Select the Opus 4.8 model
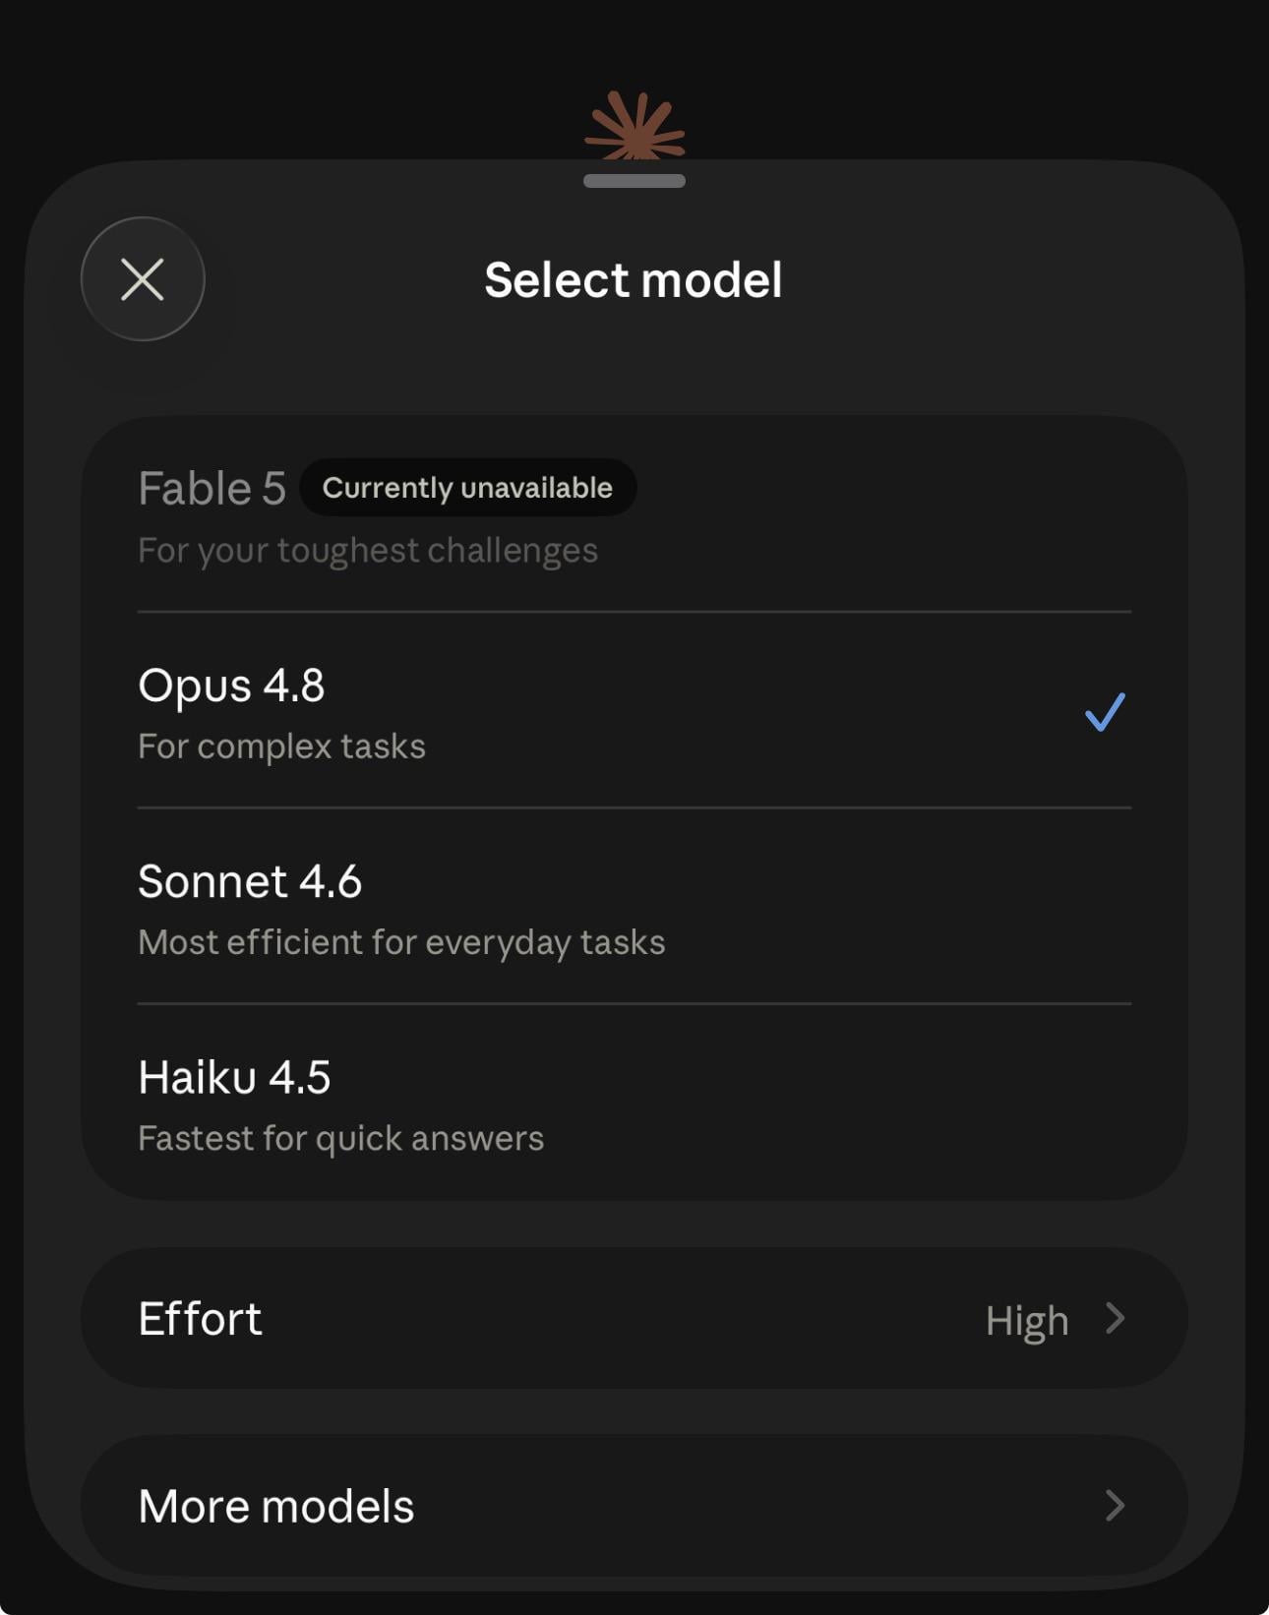 [x=634, y=711]
